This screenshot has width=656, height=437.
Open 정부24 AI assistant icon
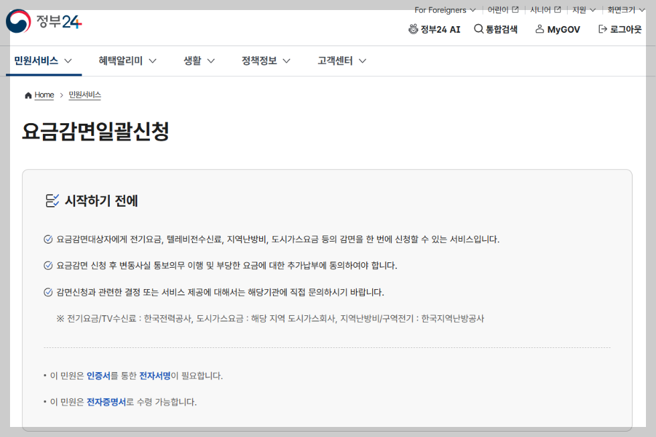tap(414, 29)
